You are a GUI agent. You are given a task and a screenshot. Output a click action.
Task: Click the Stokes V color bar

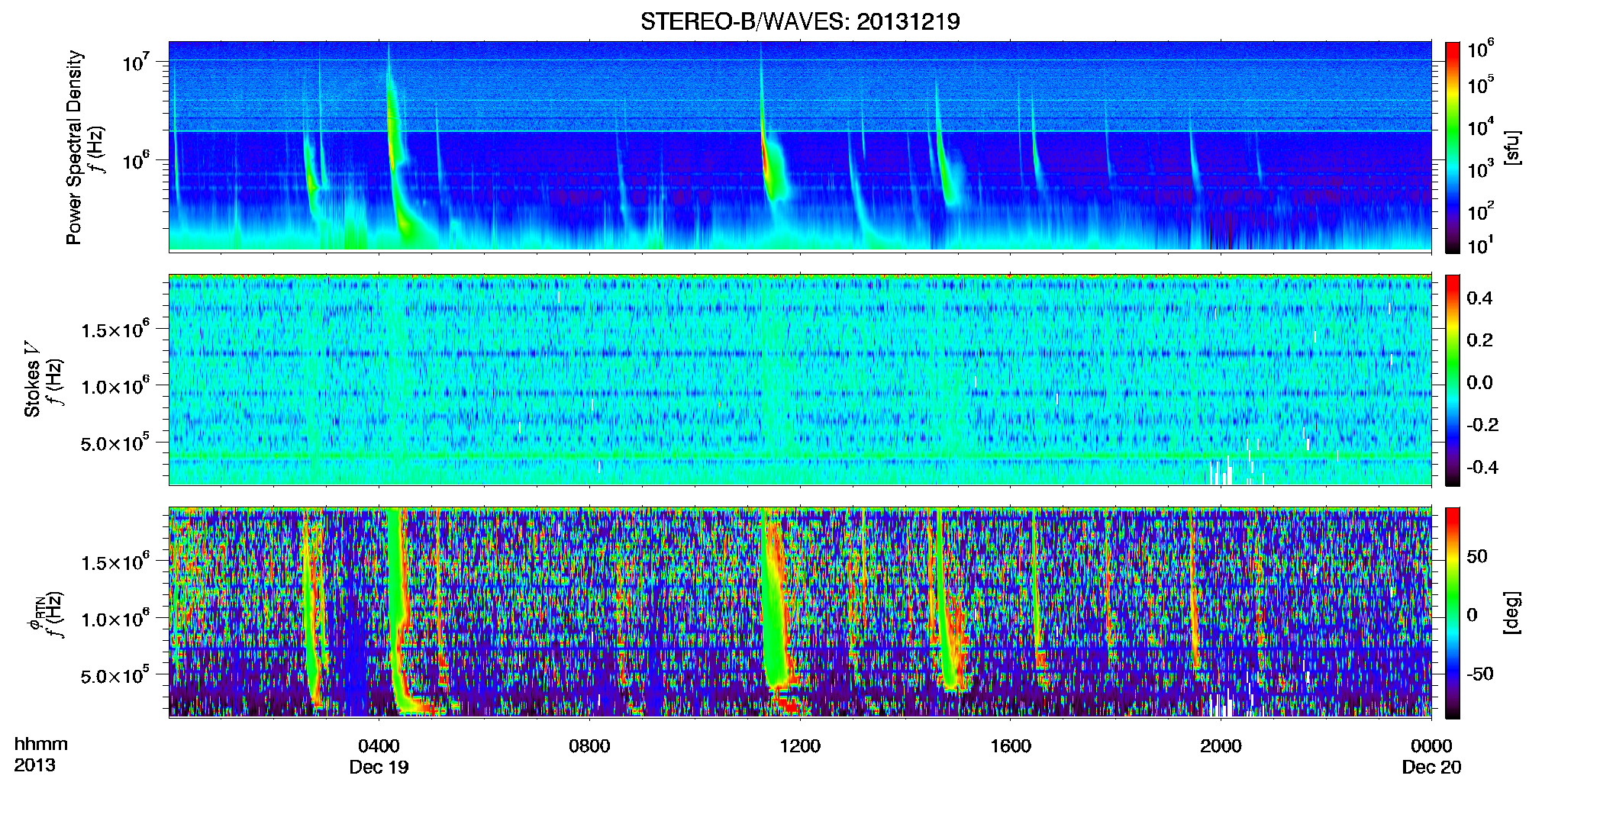point(1453,380)
